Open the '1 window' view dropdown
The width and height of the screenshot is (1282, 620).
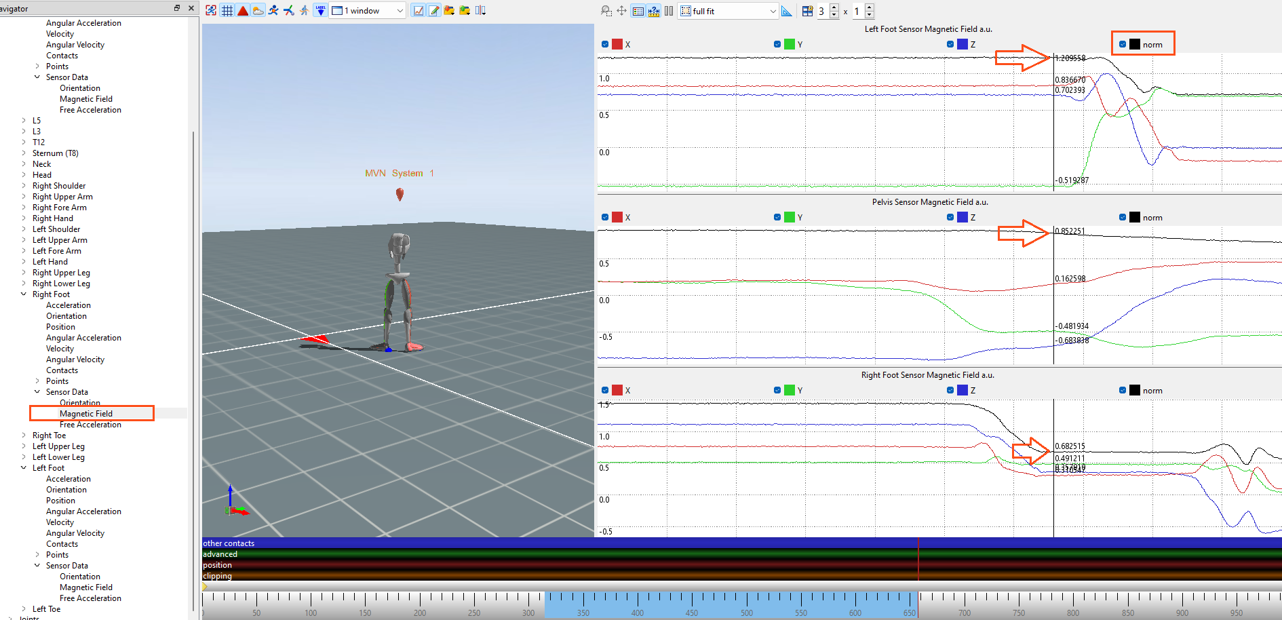[400, 10]
